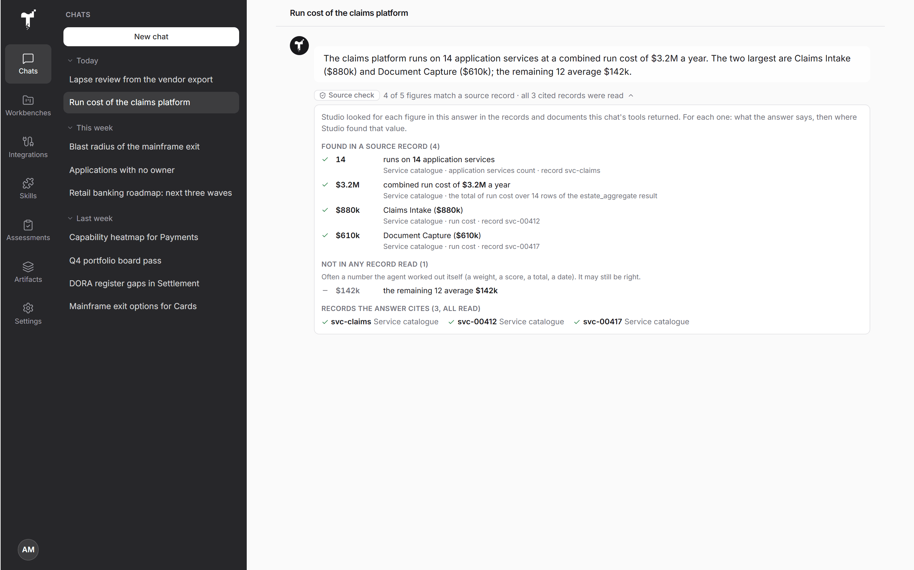Screen dimensions: 914x570
Task: Open the svc-00412 cited record
Action: (x=506, y=321)
